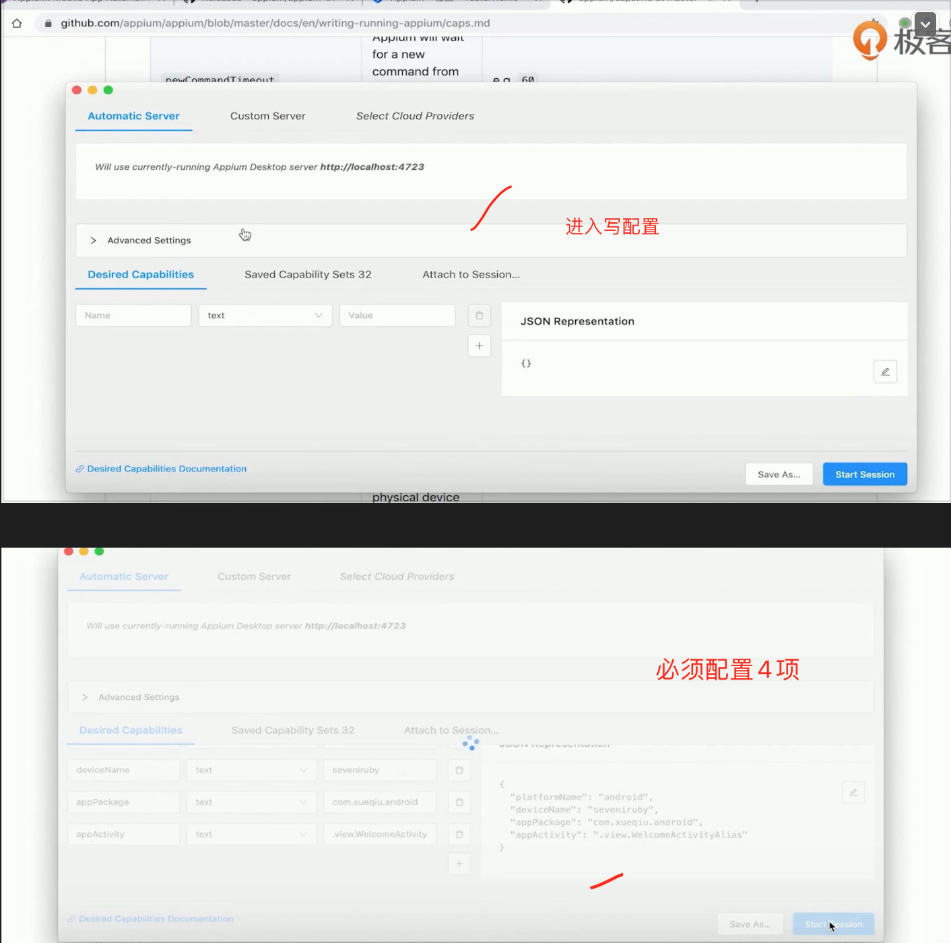
Task: Click the appPackage capability name field
Action: tap(123, 802)
